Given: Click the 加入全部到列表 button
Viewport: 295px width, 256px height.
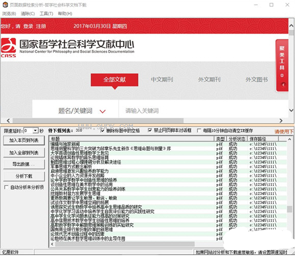Looking at the screenshot, I should click(x=24, y=153).
